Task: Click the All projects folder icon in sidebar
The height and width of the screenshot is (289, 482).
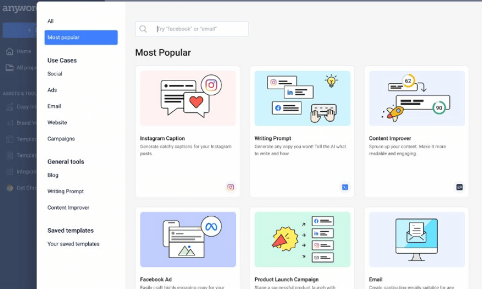Action: tap(9, 68)
